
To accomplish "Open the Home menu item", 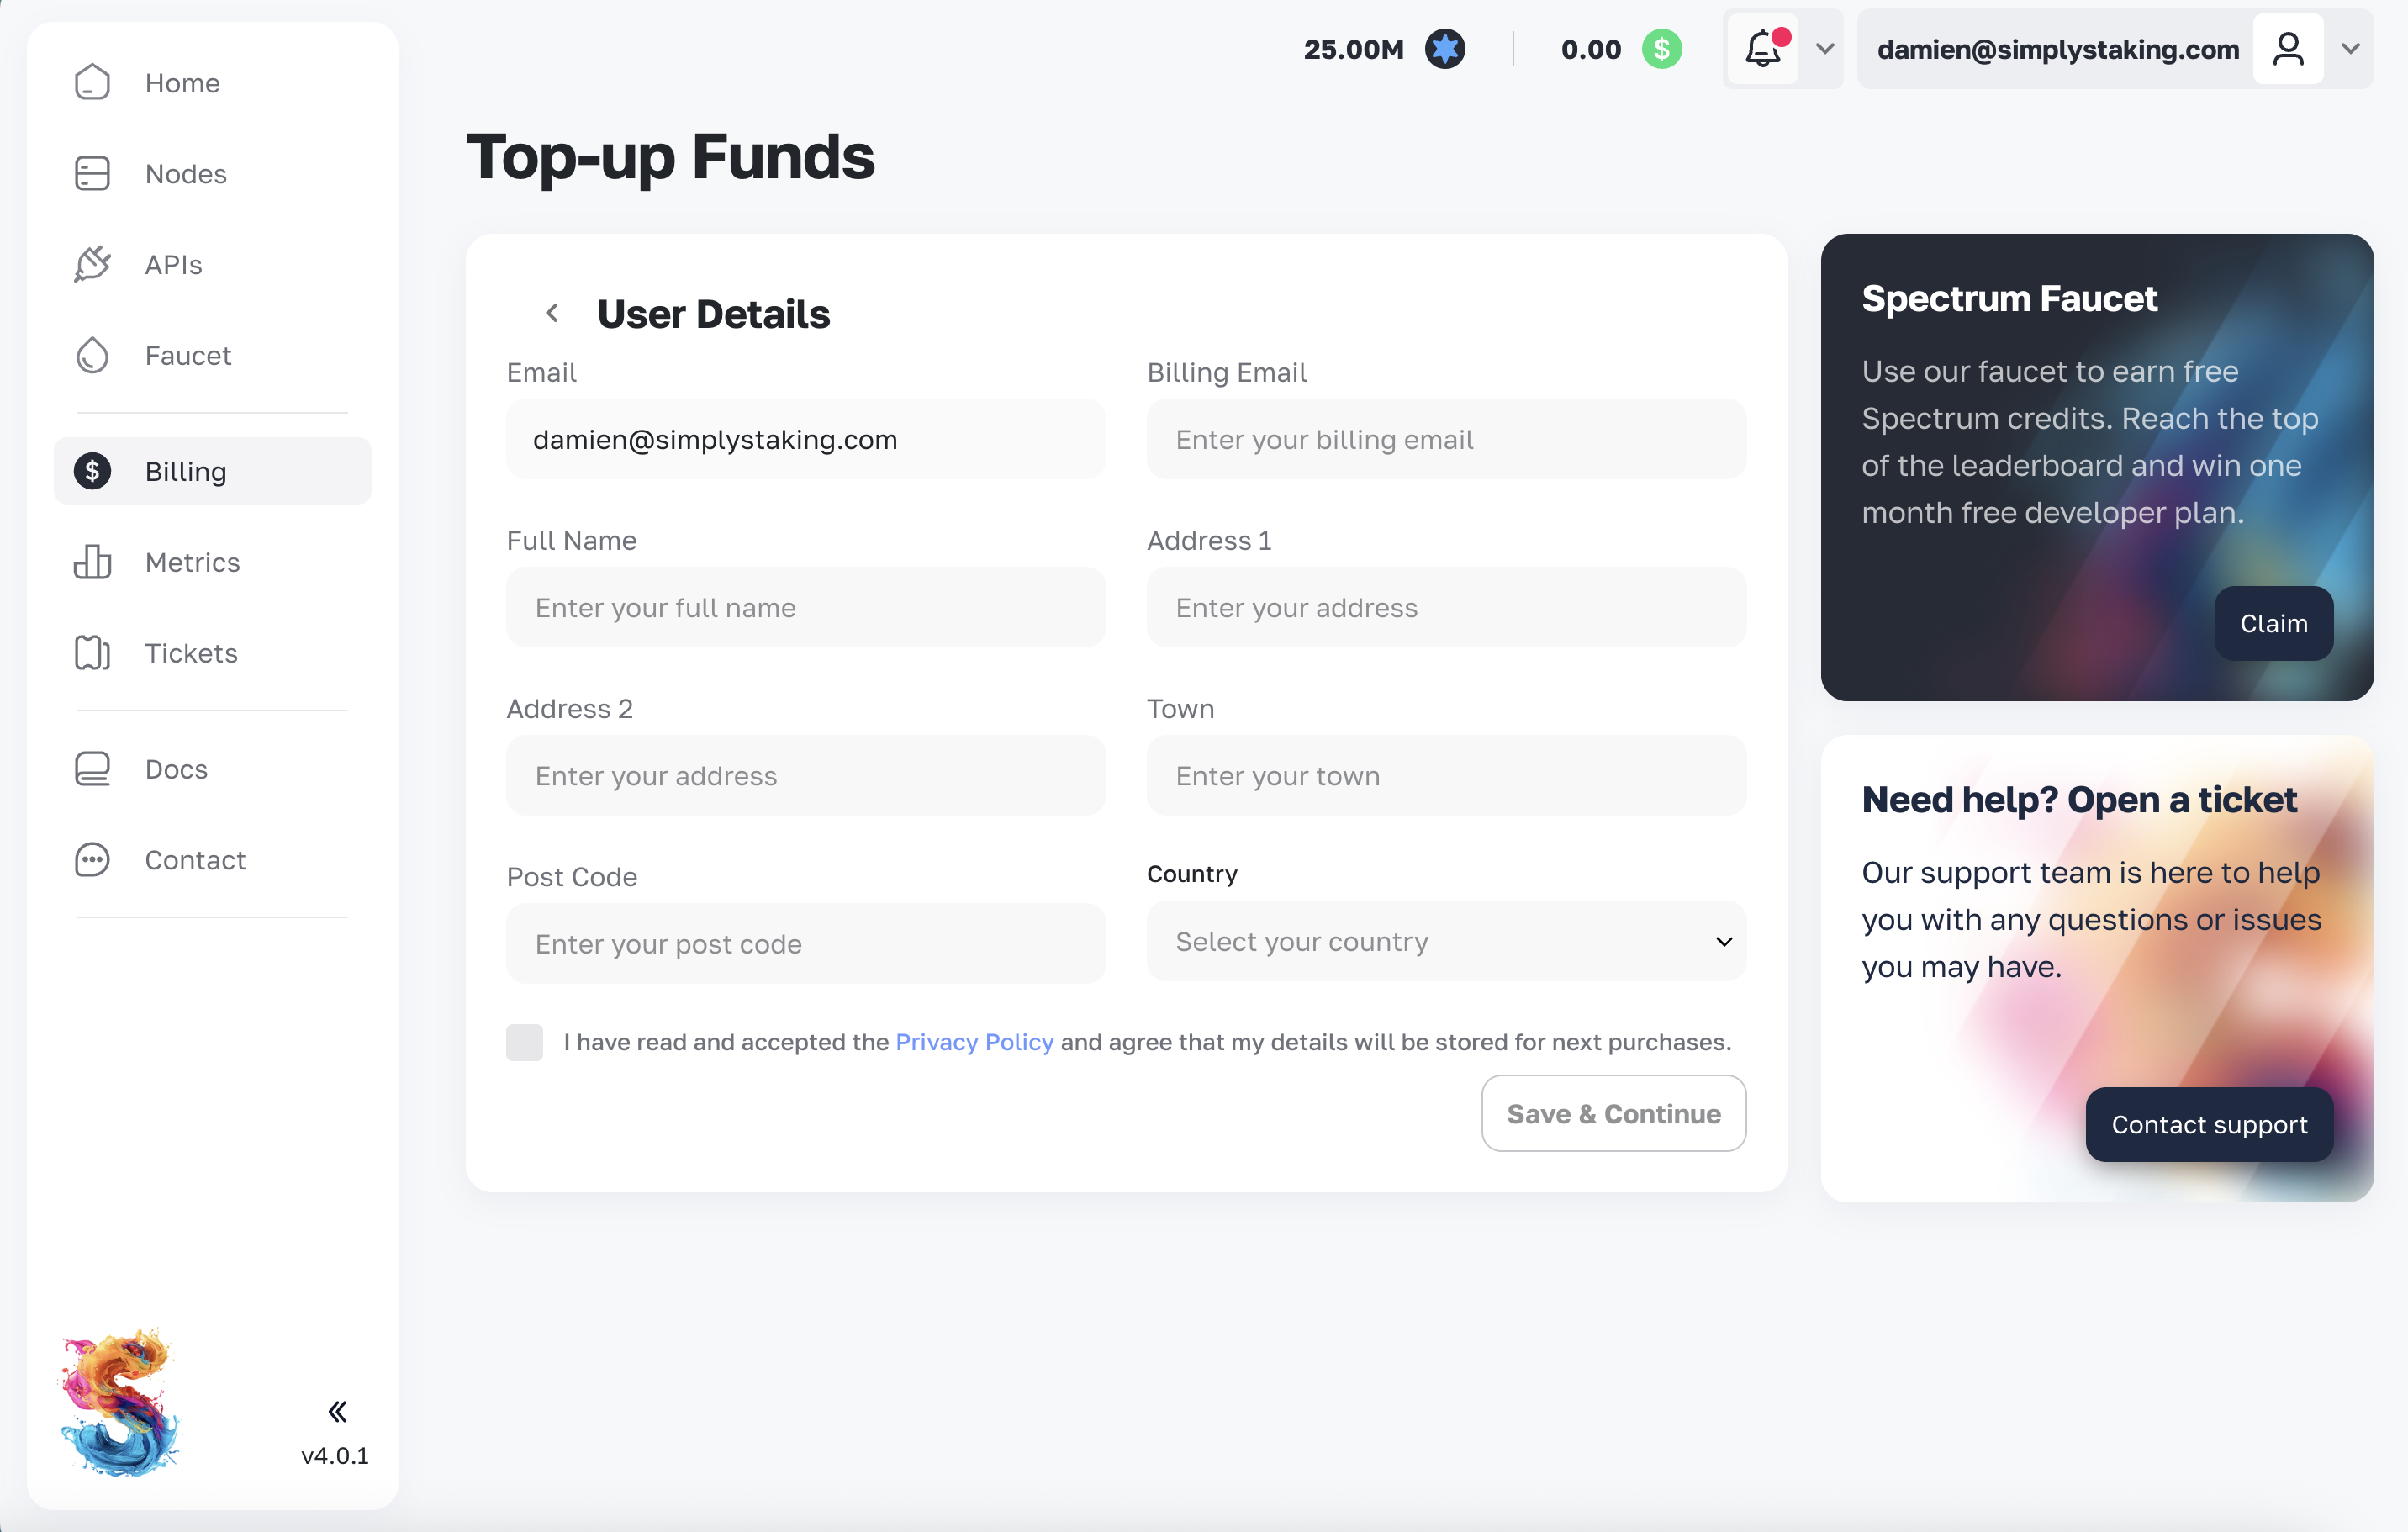I will coord(212,82).
